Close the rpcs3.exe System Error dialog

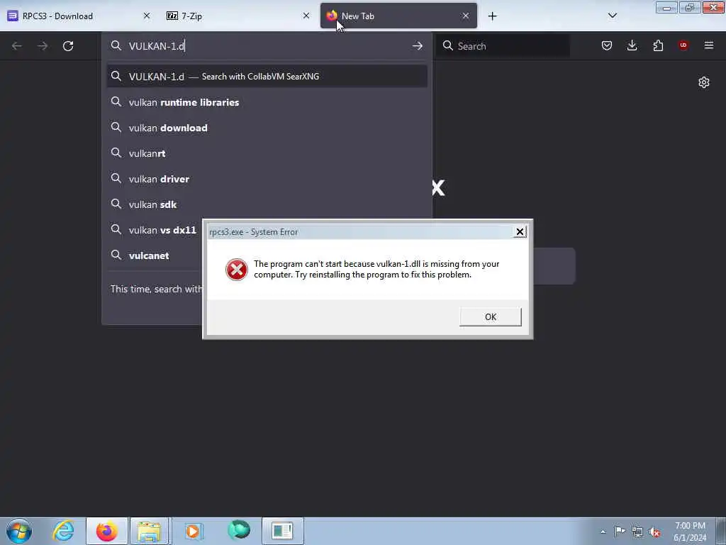[x=520, y=232]
